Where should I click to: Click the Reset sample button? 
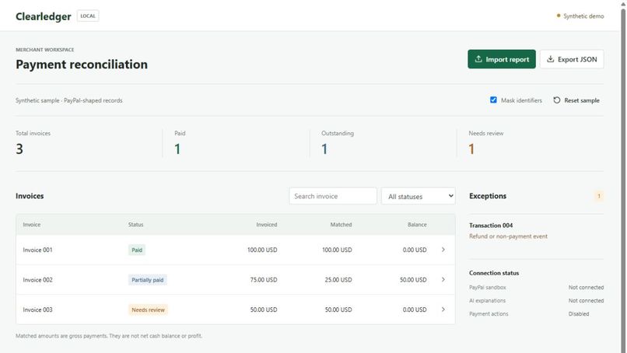click(576, 100)
